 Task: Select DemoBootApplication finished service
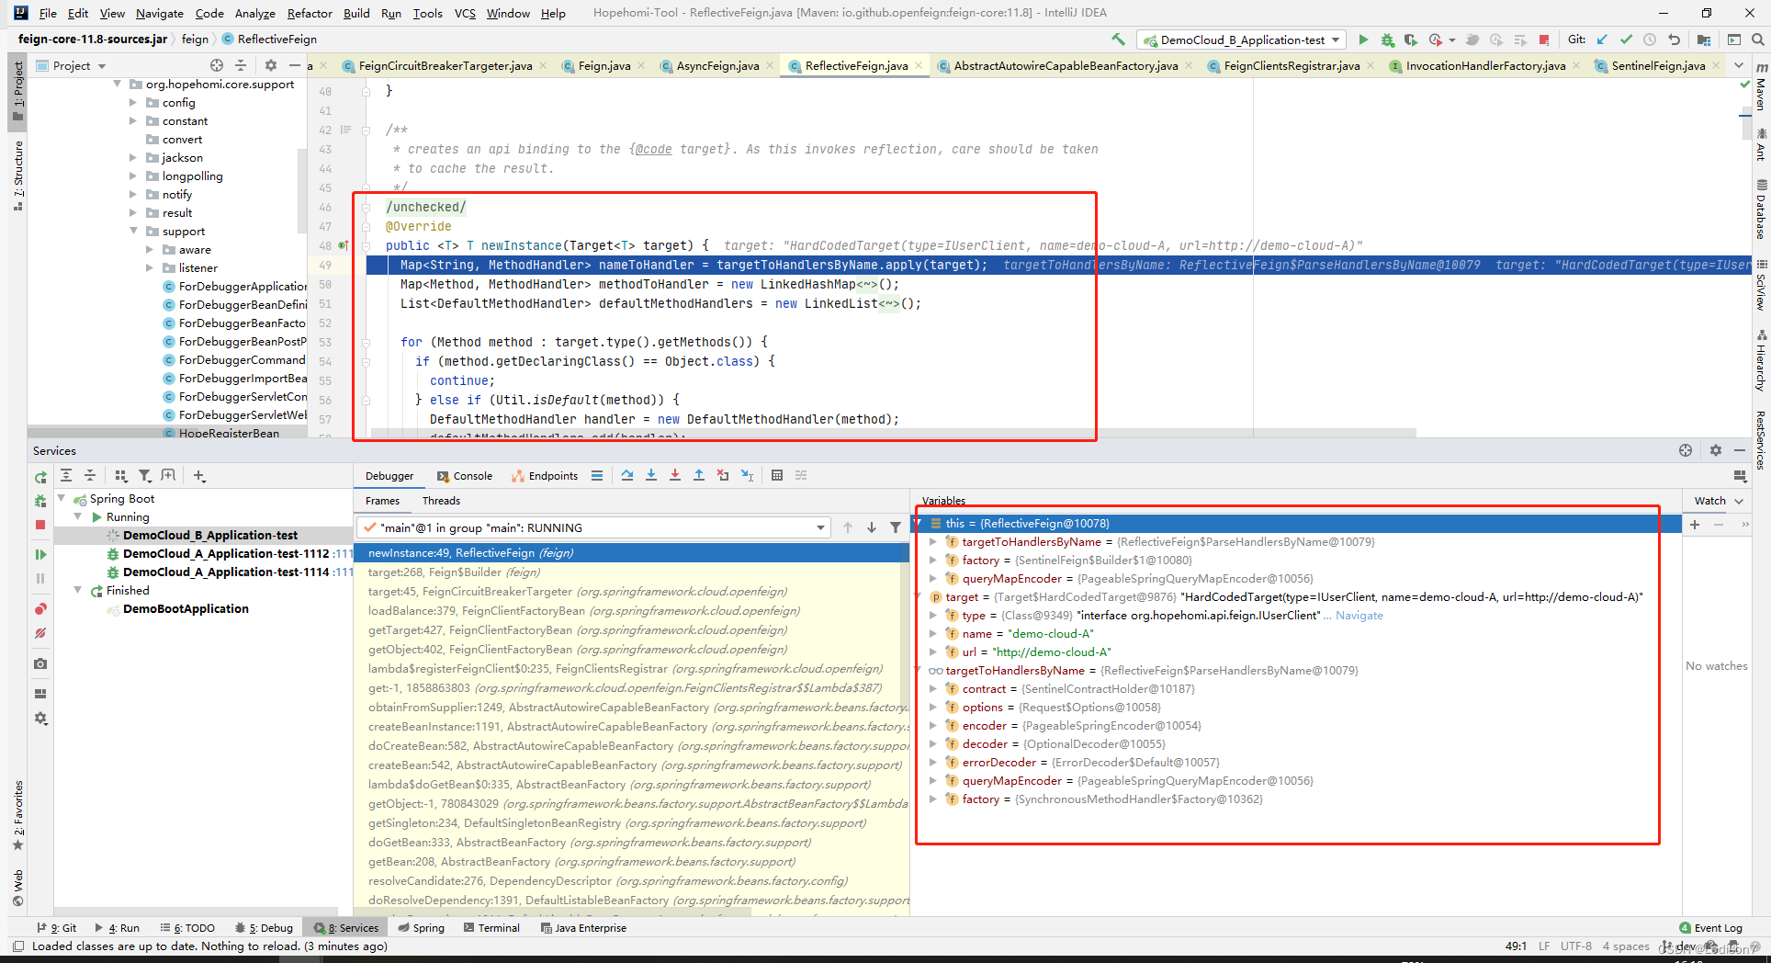tap(186, 609)
